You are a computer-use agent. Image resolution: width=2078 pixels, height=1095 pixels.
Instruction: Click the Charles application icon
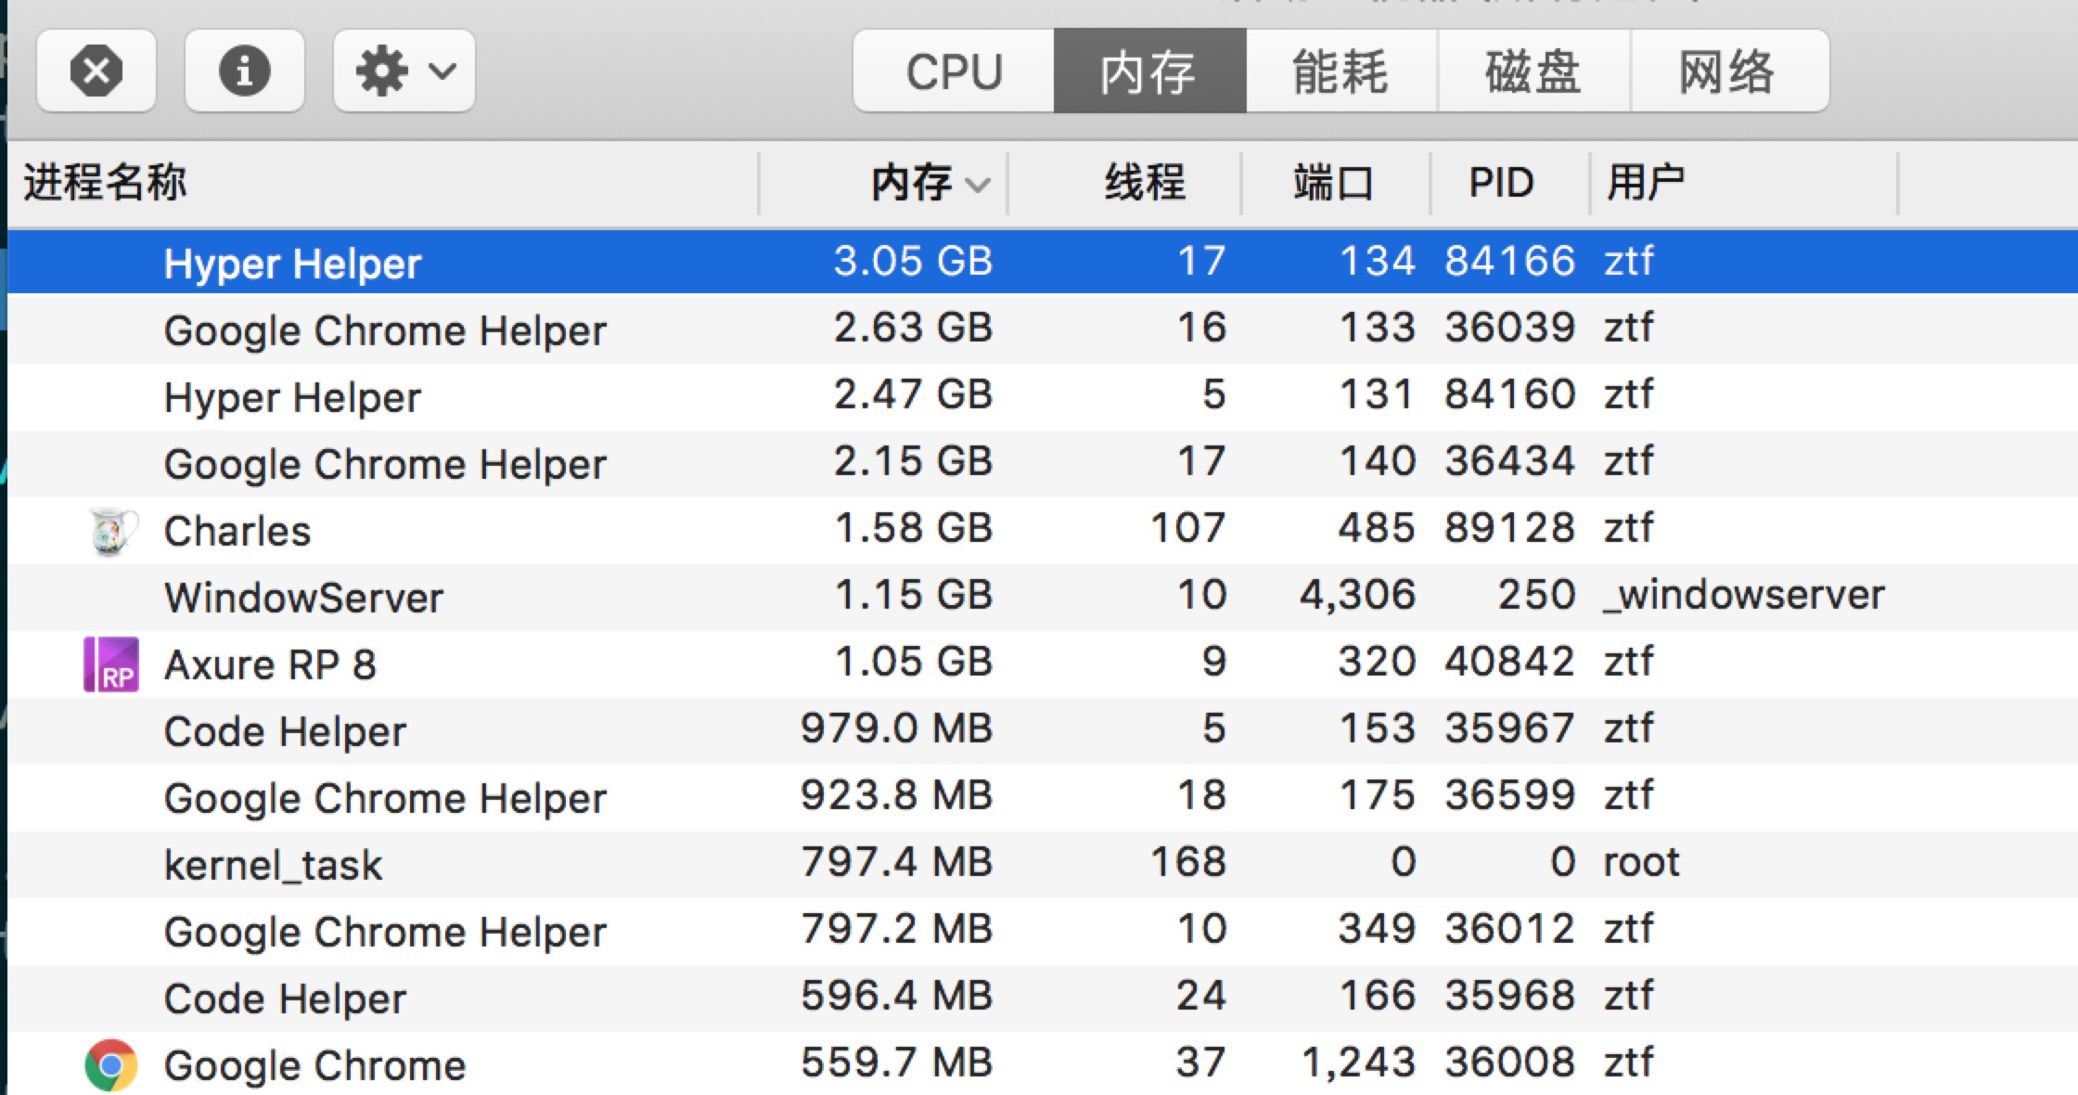click(x=110, y=529)
